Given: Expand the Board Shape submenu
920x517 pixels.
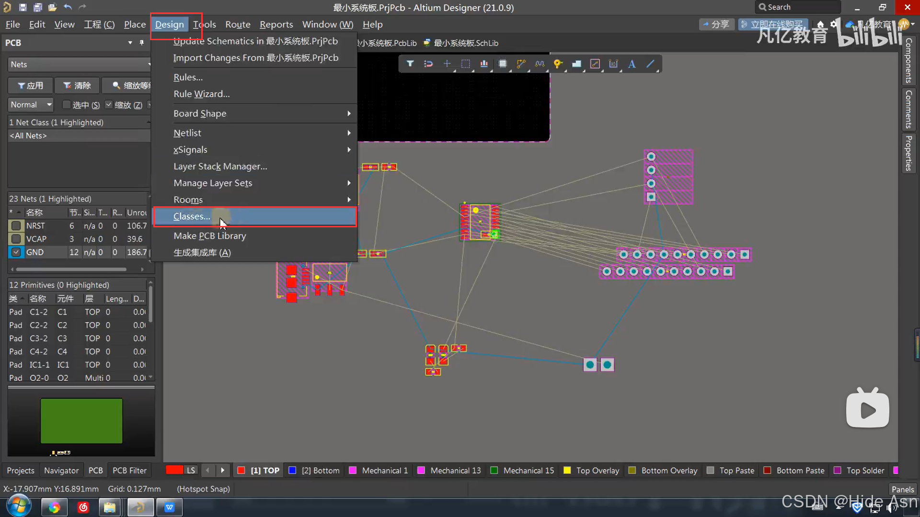Looking at the screenshot, I should coord(255,113).
